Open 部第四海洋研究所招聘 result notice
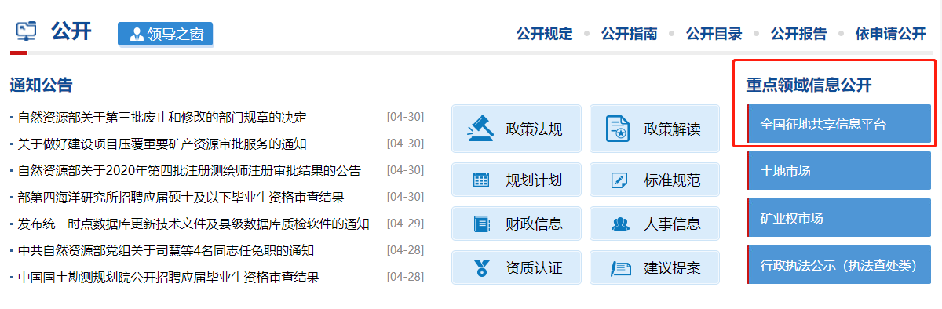The width and height of the screenshot is (942, 309). pyautogui.click(x=181, y=198)
